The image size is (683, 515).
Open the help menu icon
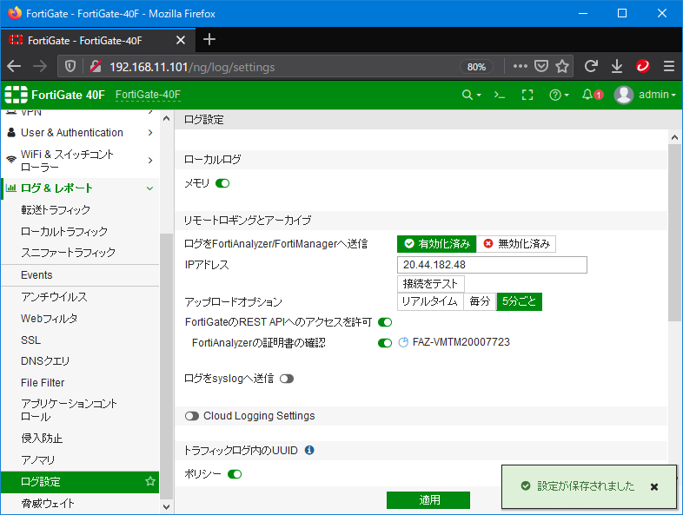coord(559,95)
